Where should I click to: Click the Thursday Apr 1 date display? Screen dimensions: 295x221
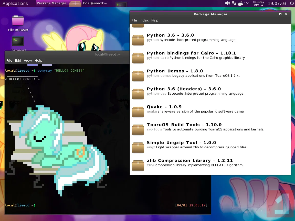[x=258, y=3]
